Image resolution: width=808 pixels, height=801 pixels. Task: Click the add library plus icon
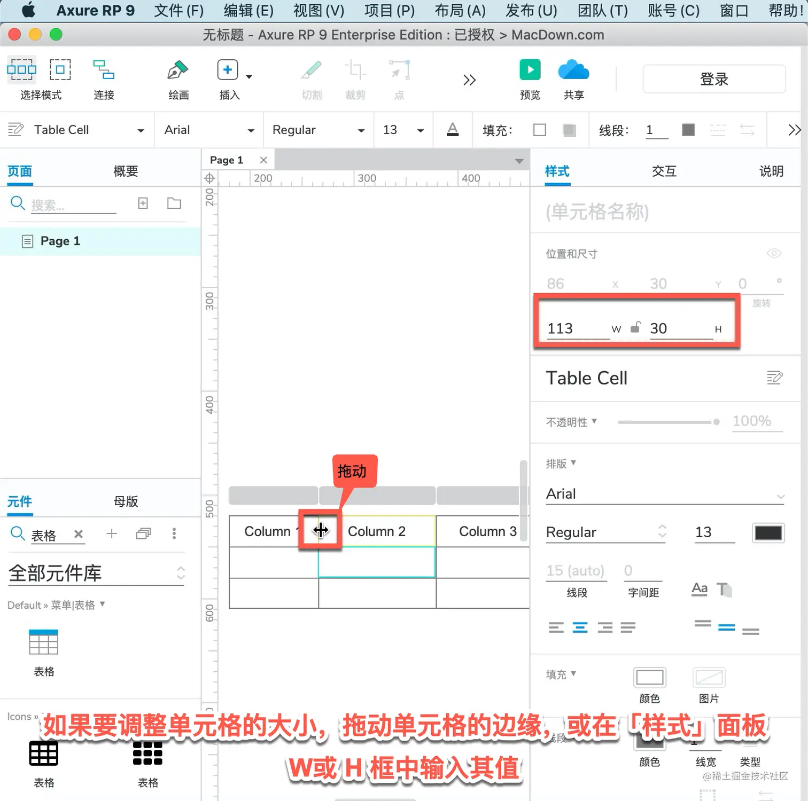tap(112, 533)
